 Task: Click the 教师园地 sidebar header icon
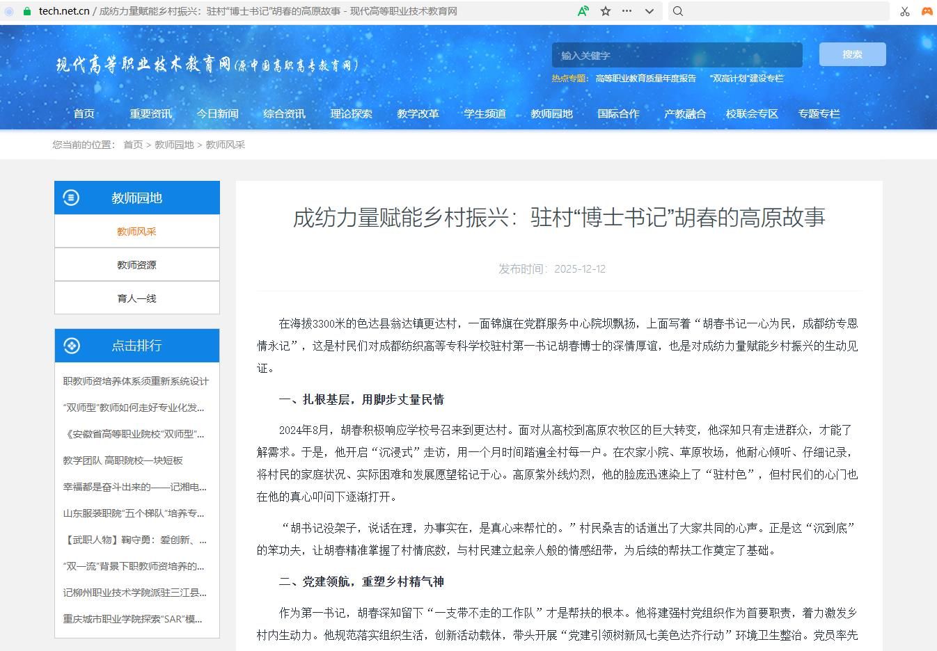click(x=71, y=198)
